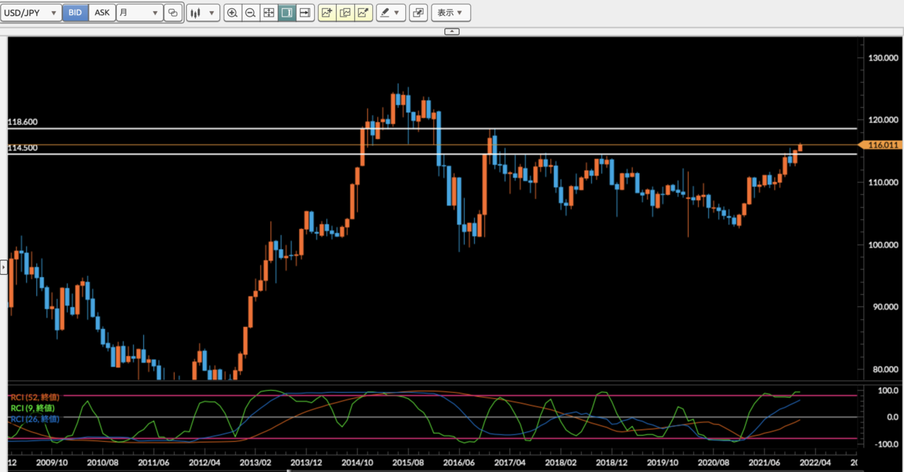Click the 100.000 price axis label
The width and height of the screenshot is (904, 472).
coord(883,245)
